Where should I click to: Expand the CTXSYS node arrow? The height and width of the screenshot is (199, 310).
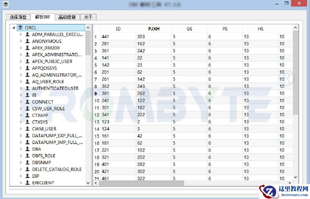pyautogui.click(x=21, y=122)
